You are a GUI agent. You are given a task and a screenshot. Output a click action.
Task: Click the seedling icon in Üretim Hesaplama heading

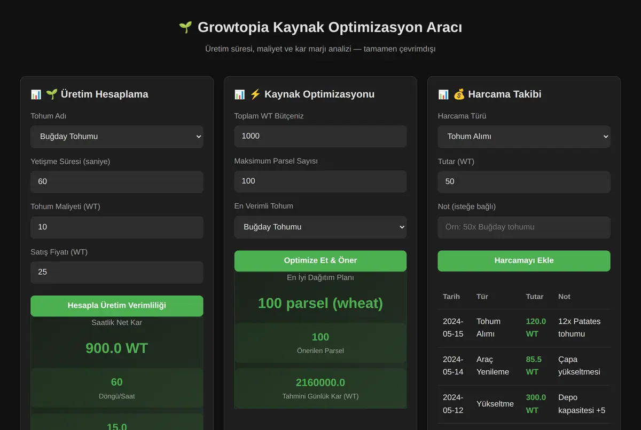tap(52, 94)
